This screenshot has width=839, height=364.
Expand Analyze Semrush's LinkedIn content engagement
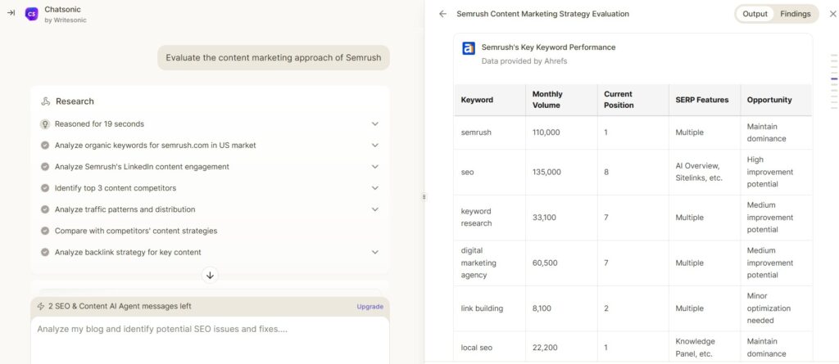[210, 167]
